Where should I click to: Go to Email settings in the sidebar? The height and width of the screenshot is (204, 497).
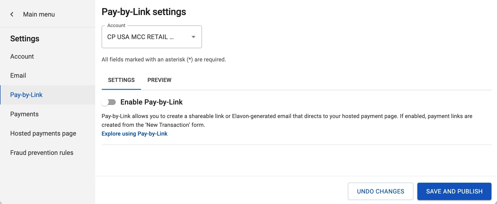point(18,75)
